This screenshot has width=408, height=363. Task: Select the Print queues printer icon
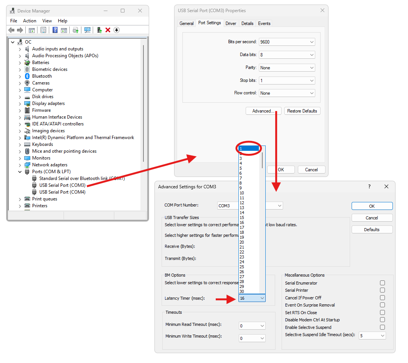click(27, 199)
